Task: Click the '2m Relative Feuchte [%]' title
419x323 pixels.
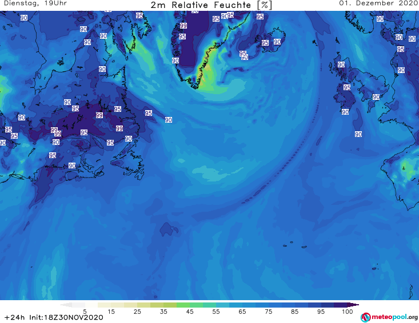Action: 211,5
